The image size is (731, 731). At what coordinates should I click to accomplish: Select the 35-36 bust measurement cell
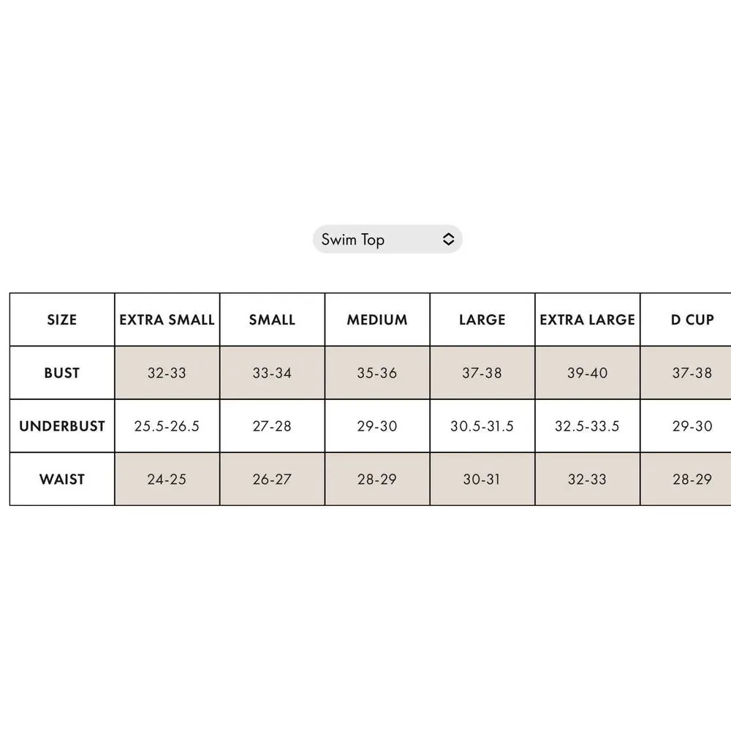click(377, 373)
